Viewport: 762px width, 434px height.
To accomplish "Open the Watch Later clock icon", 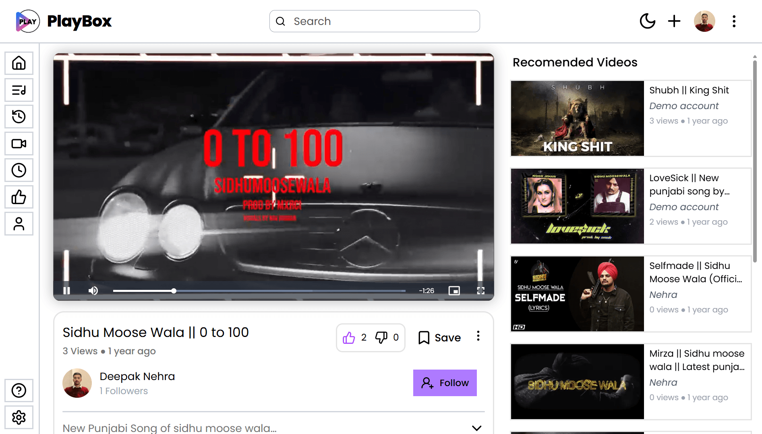I will click(x=19, y=170).
